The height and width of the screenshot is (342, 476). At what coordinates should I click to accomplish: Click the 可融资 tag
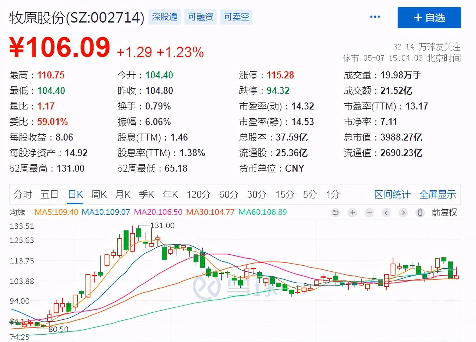[201, 17]
